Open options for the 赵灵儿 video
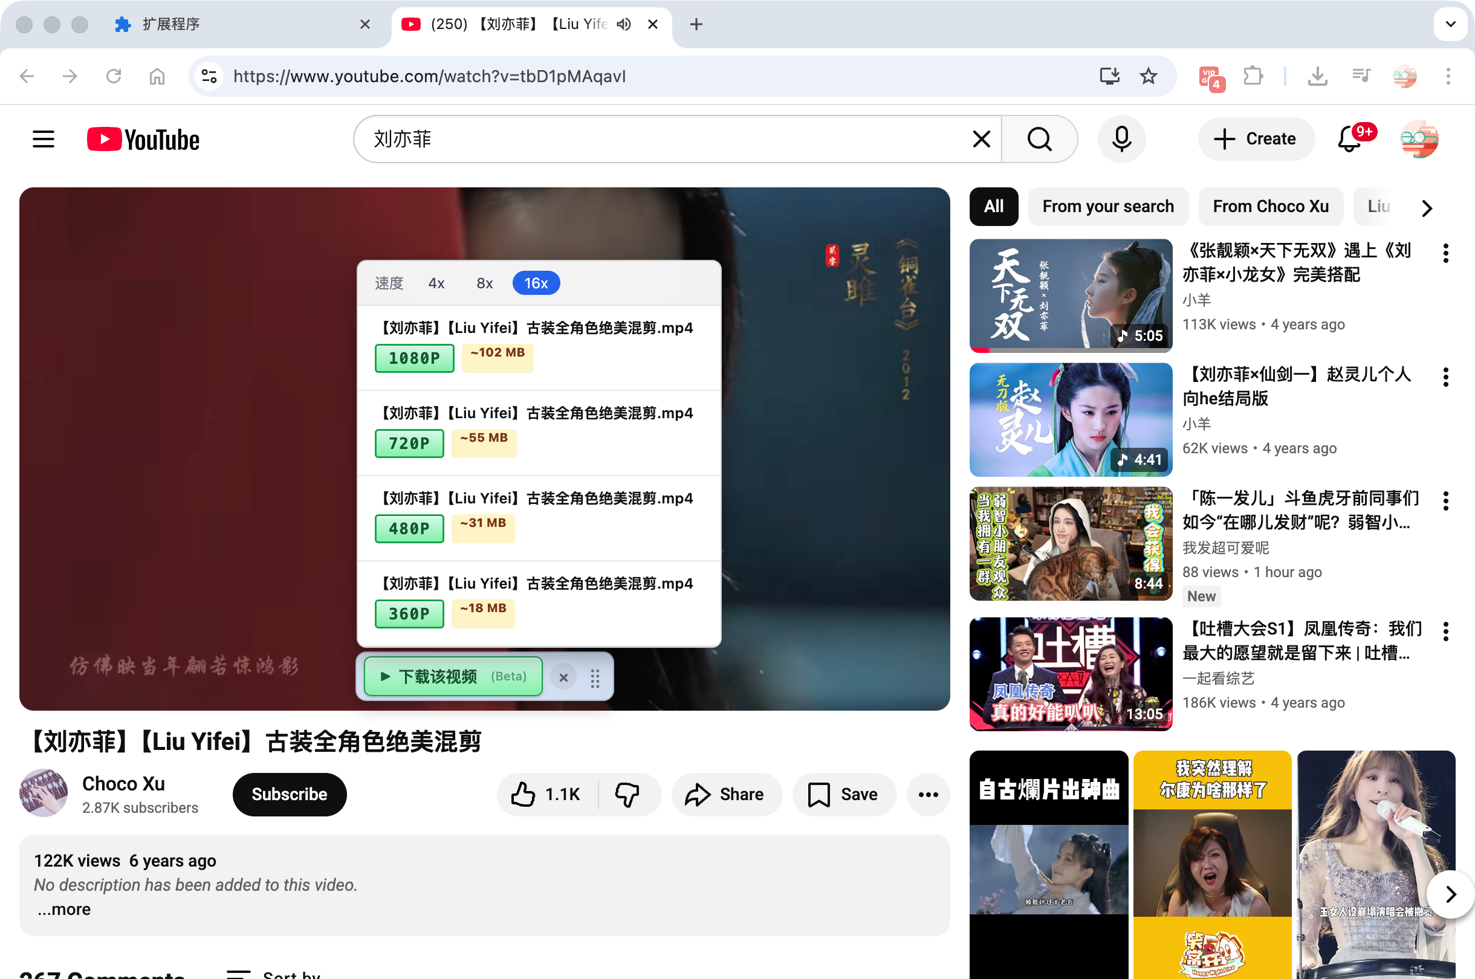 pyautogui.click(x=1445, y=376)
